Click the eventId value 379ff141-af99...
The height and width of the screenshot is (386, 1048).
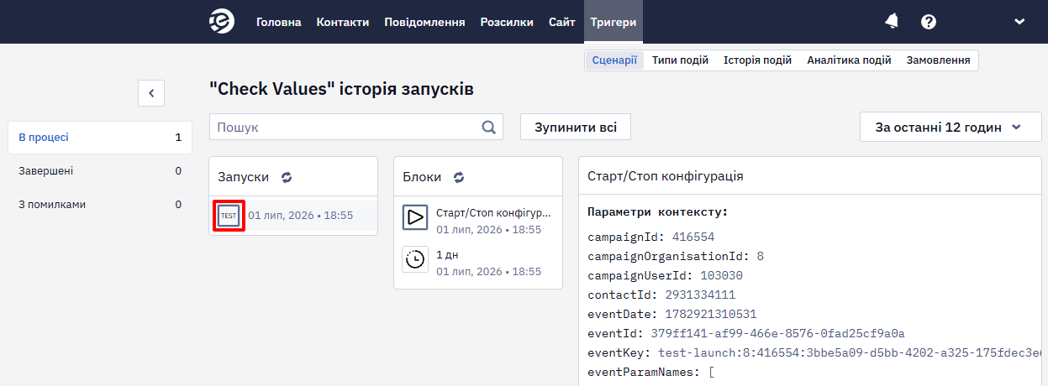click(777, 333)
